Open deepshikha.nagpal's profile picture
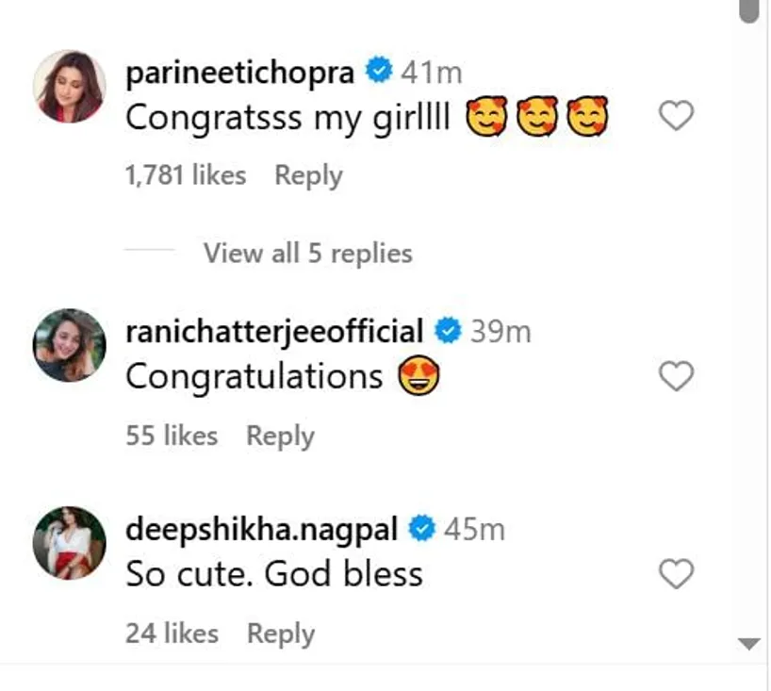This screenshot has height=691, width=771. pos(69,542)
